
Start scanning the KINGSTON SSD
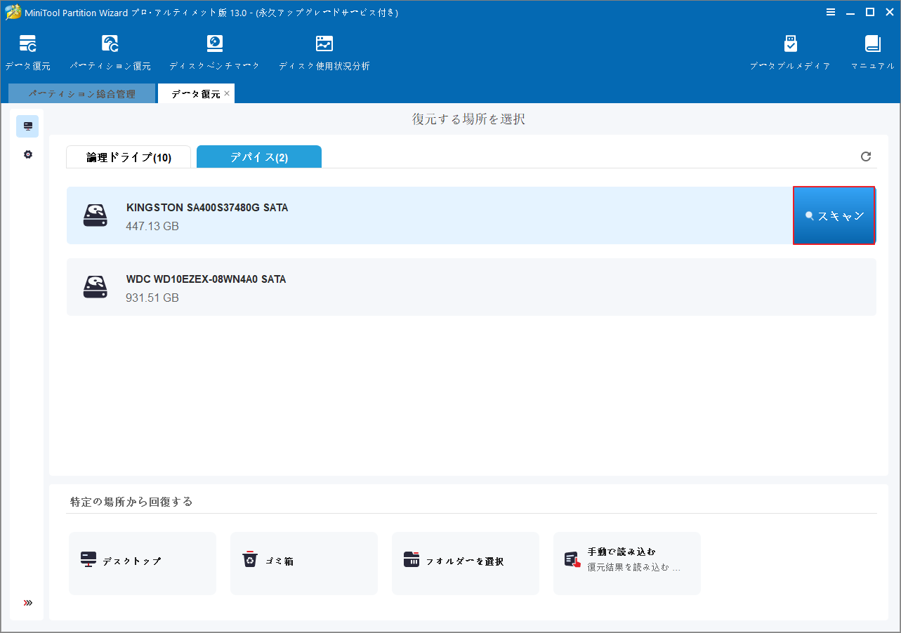click(x=834, y=215)
